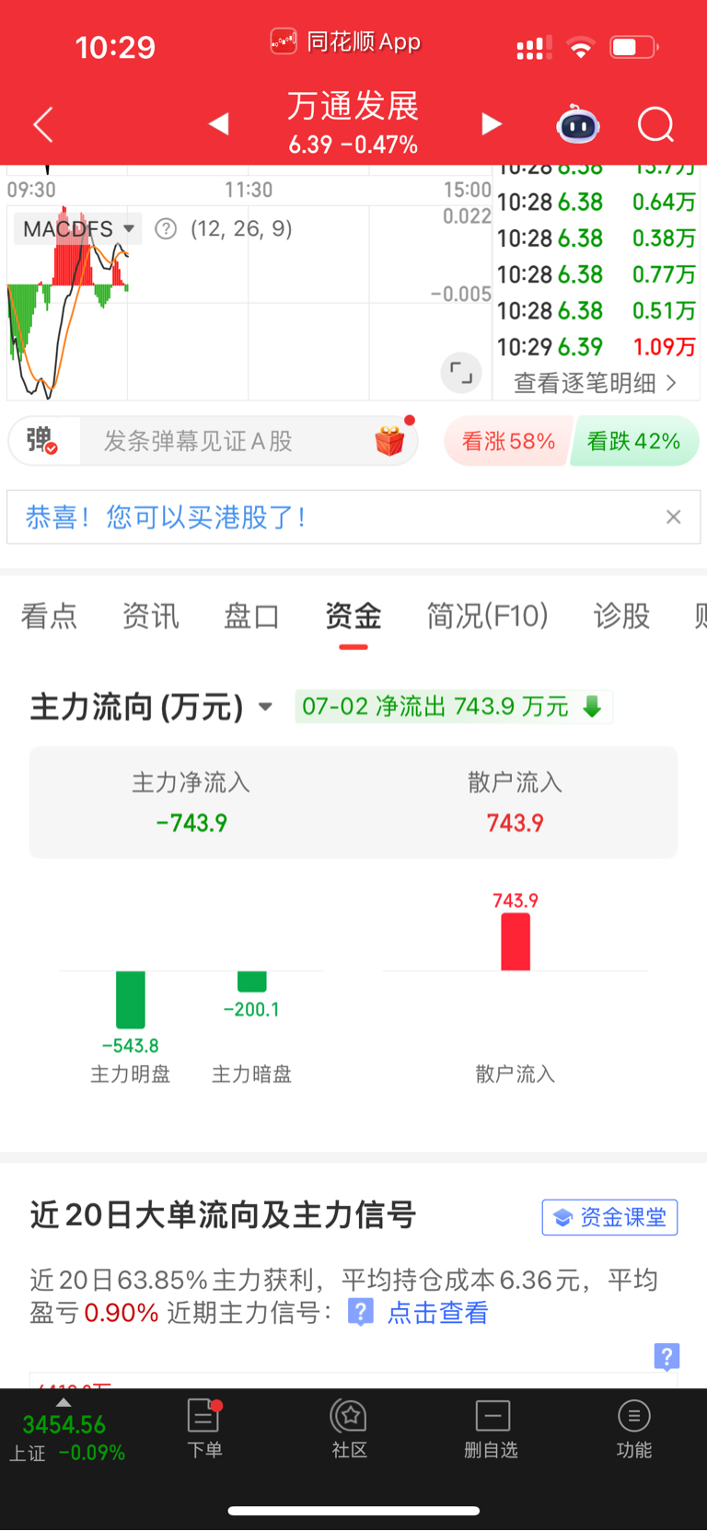Open the robot AI assistant icon
Image resolution: width=707 pixels, height=1531 pixels.
(578, 124)
